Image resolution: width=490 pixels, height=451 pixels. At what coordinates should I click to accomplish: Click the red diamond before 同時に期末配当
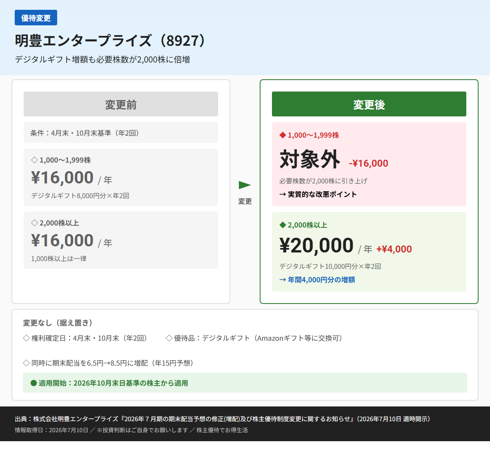click(27, 363)
